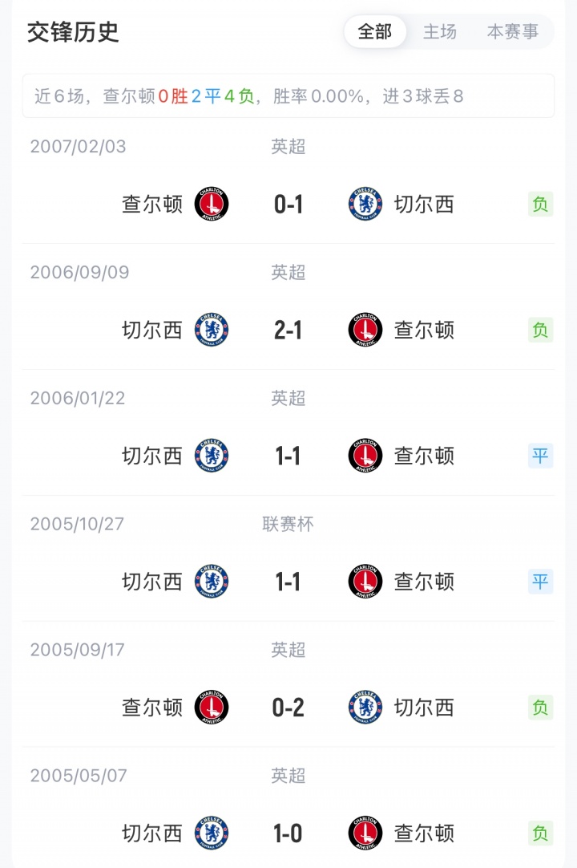The image size is (577, 868).
Task: Open the 0-2 score of 2005/09/17 match
Action: pos(288,708)
